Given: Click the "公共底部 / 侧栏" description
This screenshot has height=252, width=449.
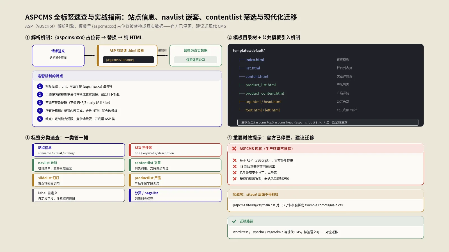Looking at the screenshot, I should coord(347,110).
